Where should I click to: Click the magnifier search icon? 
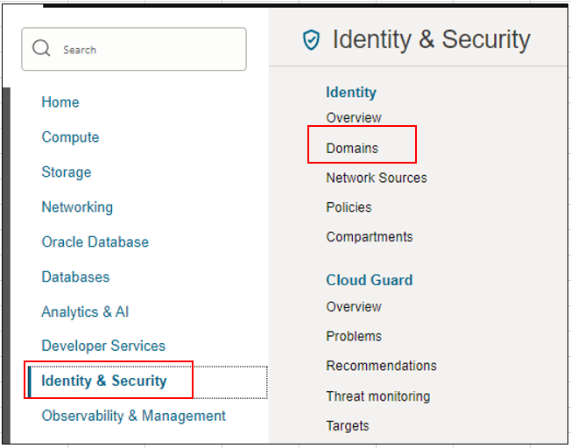click(41, 48)
